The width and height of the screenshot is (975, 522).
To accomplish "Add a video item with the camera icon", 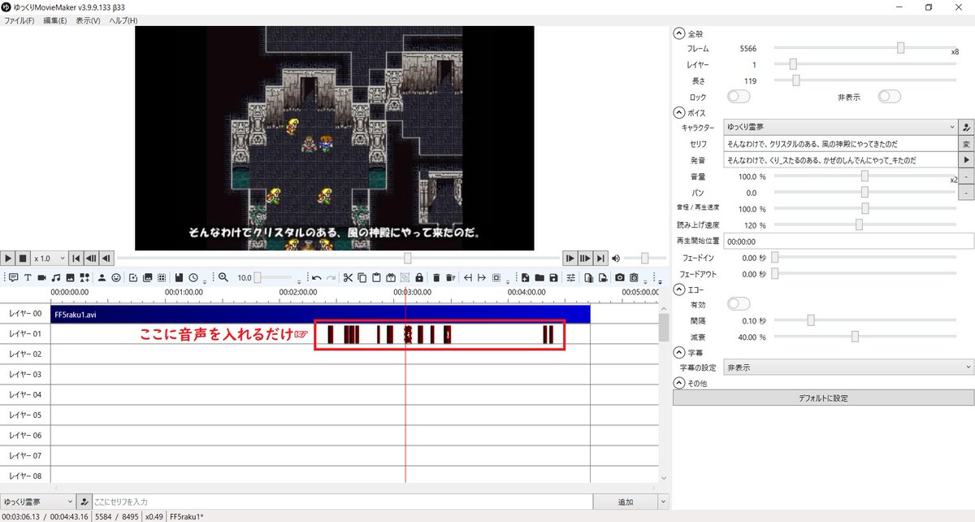I will coord(41,277).
